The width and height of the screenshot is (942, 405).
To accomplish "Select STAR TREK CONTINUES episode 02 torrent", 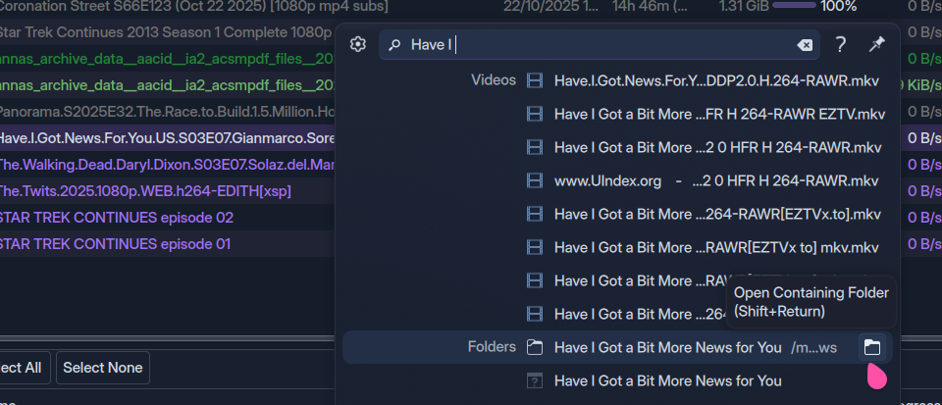I will 116,217.
